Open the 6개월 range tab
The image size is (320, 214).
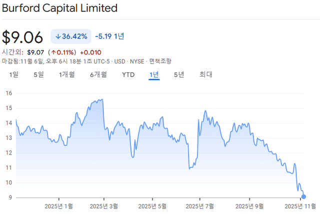click(98, 74)
